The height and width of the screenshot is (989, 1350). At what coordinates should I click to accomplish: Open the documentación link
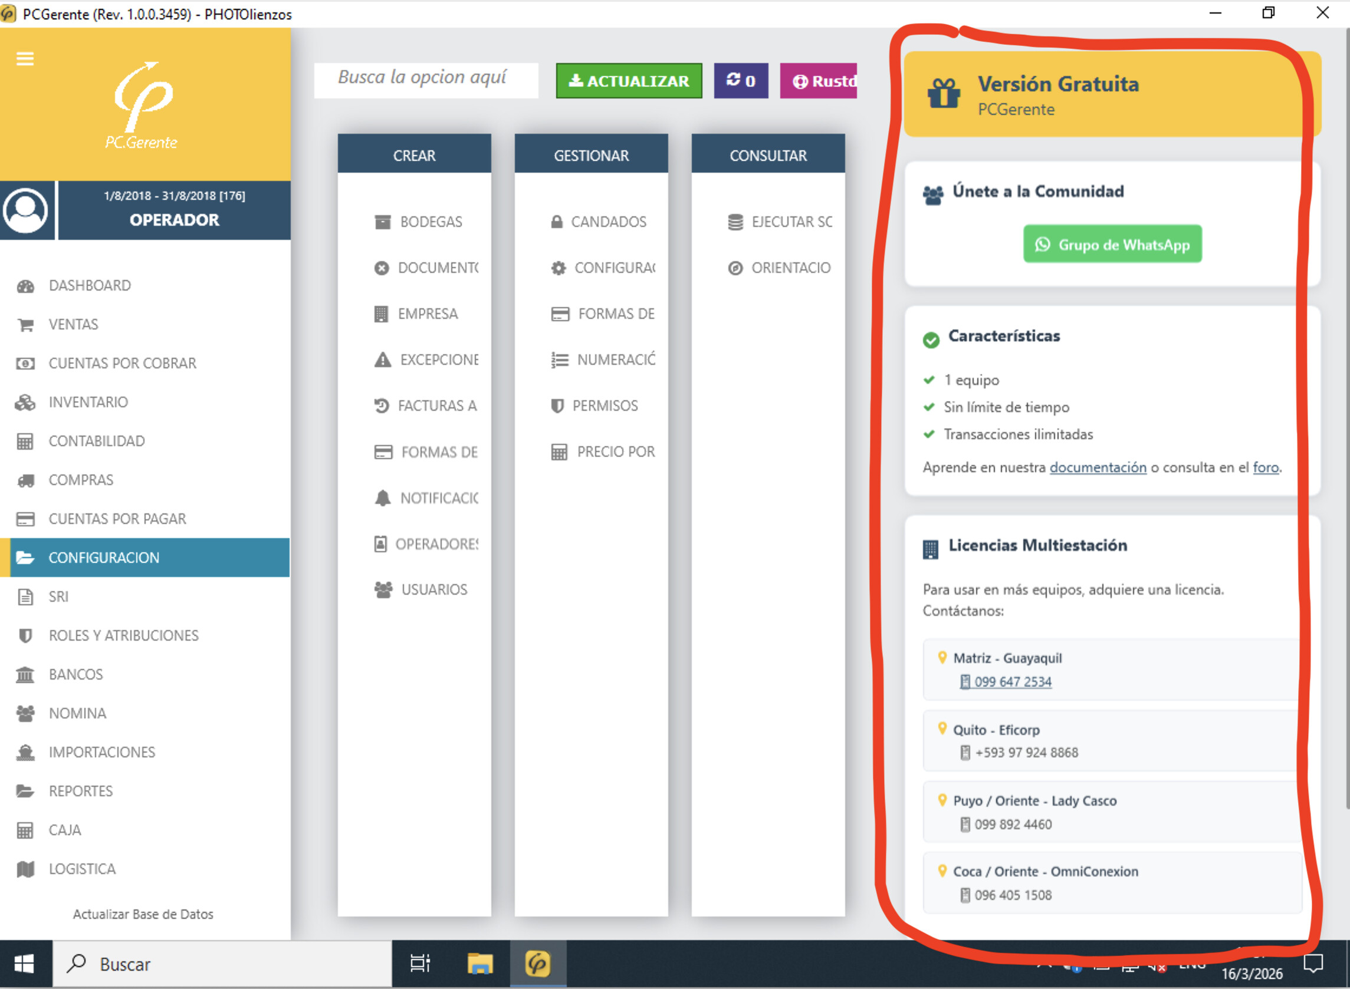pos(1097,467)
